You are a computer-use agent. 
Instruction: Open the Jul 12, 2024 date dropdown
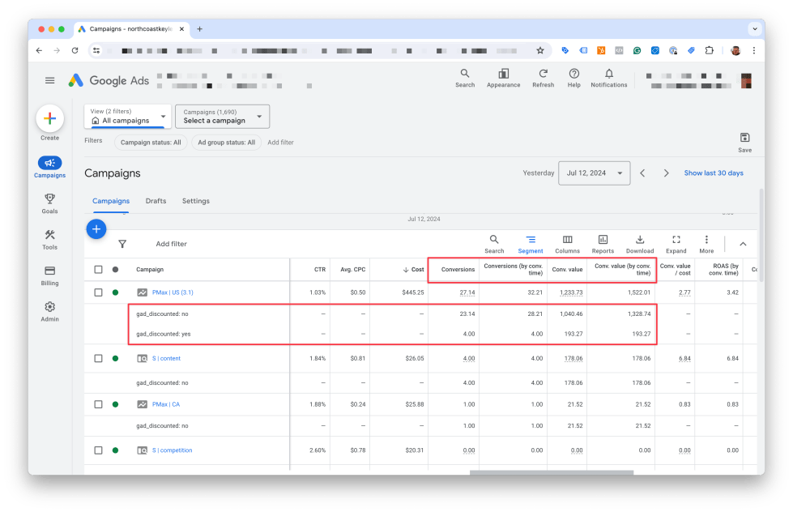coord(594,173)
